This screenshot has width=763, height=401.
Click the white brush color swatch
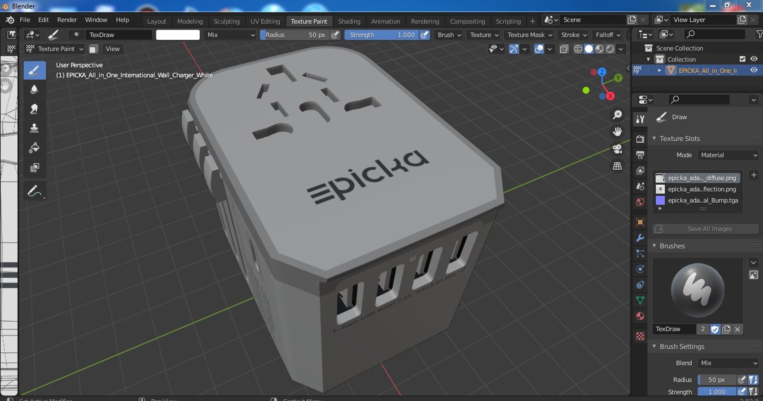(x=178, y=35)
